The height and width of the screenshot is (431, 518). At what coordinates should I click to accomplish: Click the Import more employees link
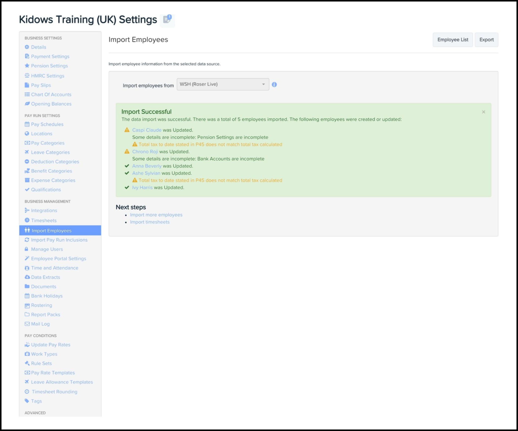(156, 215)
